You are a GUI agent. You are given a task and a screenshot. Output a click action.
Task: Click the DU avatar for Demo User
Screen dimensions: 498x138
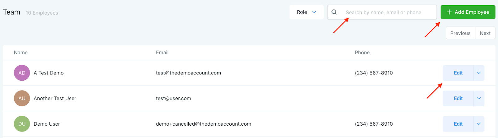(22, 124)
